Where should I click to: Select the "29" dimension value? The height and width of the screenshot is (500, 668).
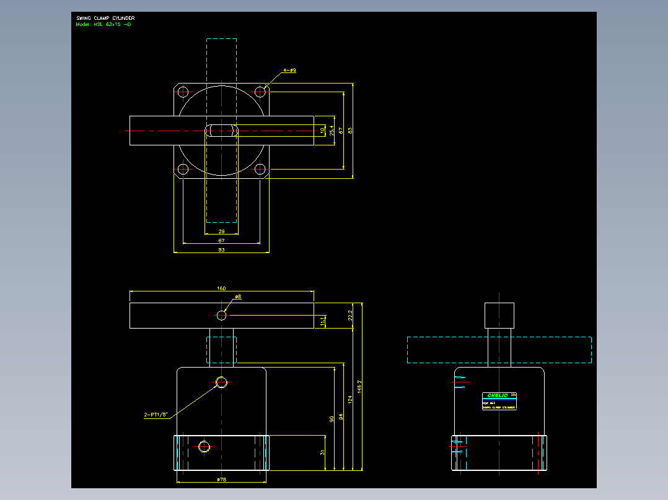pos(222,231)
